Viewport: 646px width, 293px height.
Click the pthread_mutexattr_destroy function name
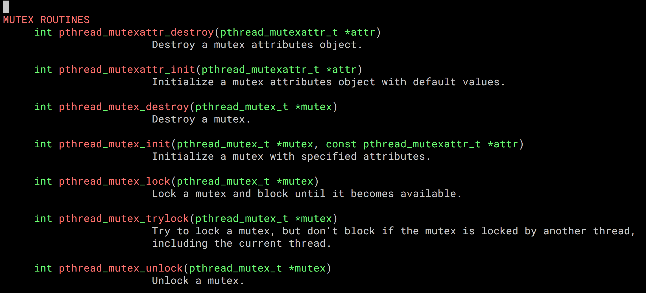coord(136,32)
